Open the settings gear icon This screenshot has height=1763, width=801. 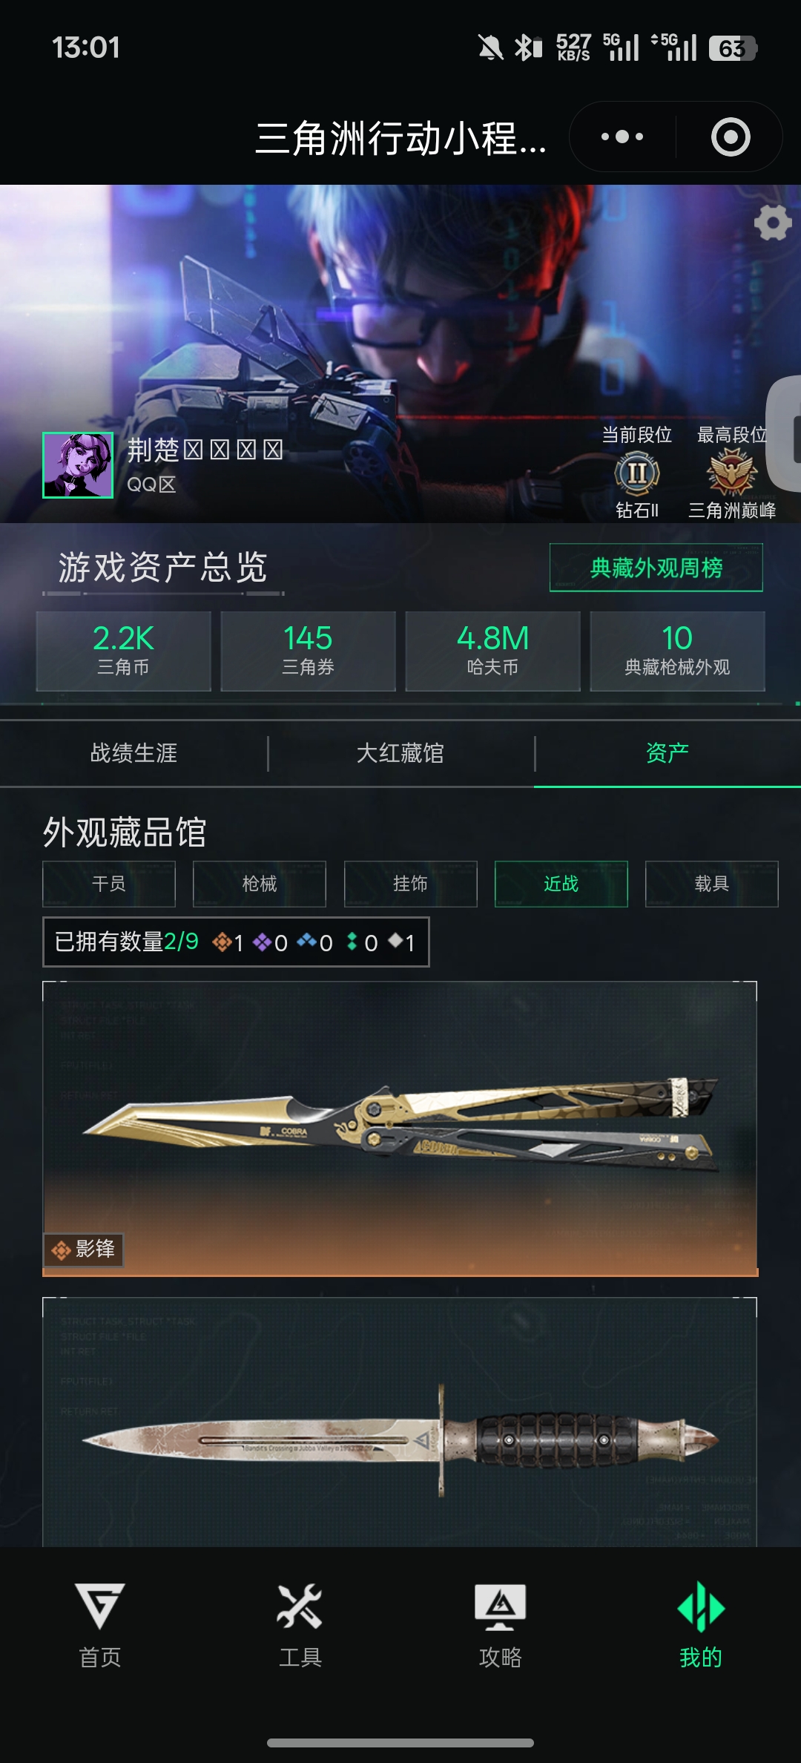point(773,223)
